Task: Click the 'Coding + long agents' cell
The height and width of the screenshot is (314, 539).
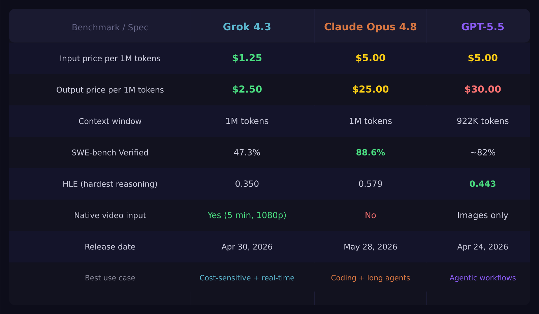Action: 370,278
